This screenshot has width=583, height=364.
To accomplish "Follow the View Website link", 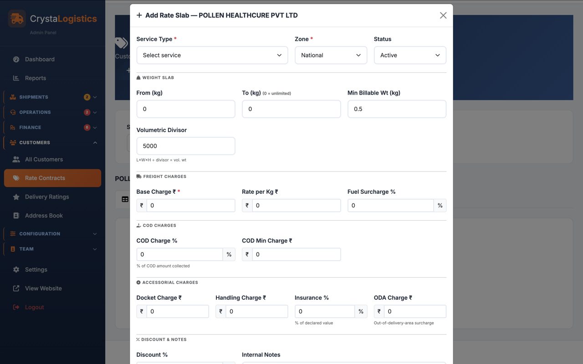I will coord(52,288).
